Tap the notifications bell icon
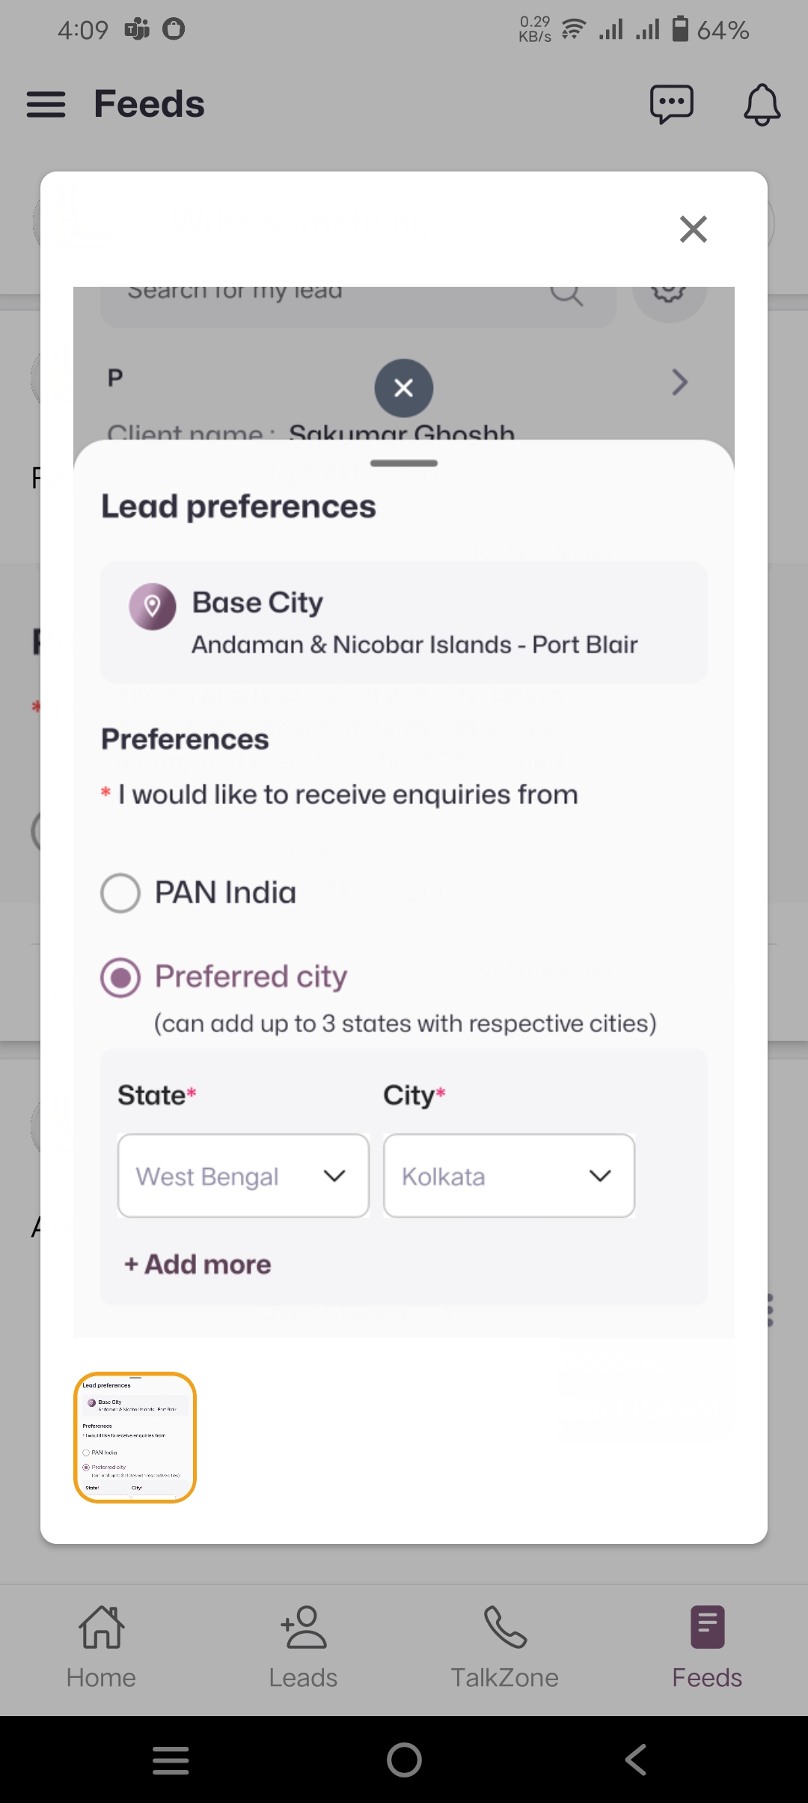 click(x=762, y=104)
